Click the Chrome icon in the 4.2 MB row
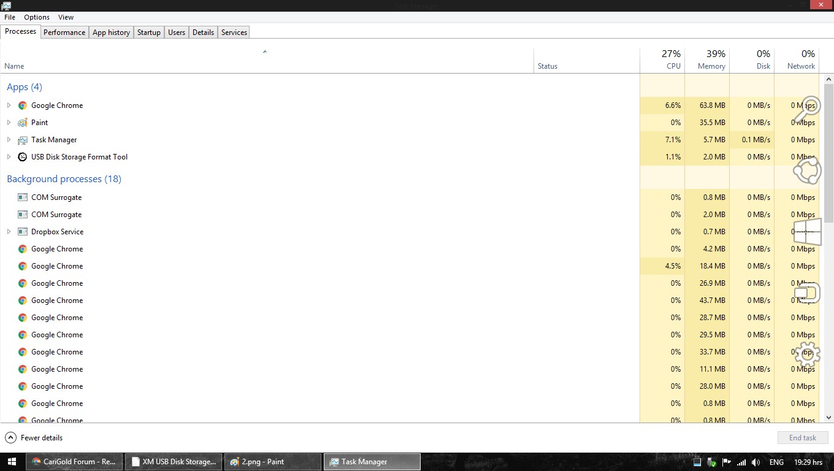The height and width of the screenshot is (471, 834). pyautogui.click(x=23, y=249)
